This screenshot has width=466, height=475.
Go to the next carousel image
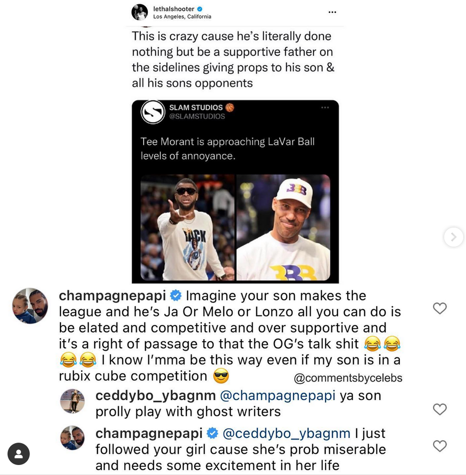click(453, 237)
